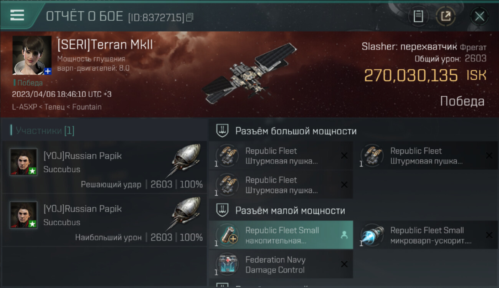Open Russian Papik portrait in decisive blow row

(x=24, y=162)
